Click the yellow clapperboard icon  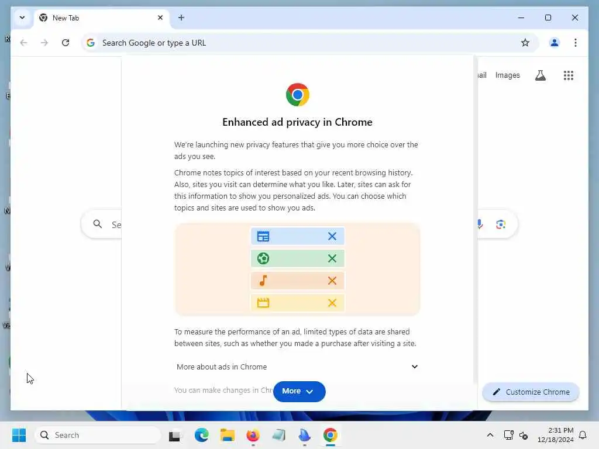[x=263, y=303]
